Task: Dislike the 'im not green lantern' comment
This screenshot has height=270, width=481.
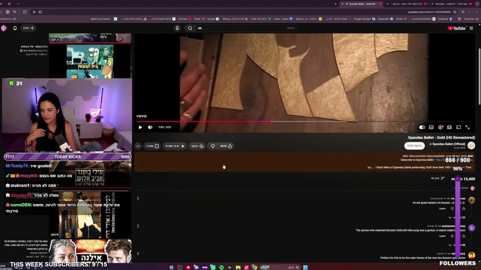Action: [x=452, y=208]
